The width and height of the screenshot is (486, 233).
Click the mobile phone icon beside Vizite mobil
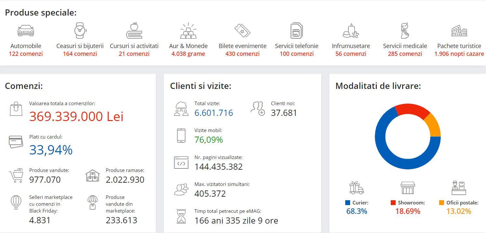181,136
